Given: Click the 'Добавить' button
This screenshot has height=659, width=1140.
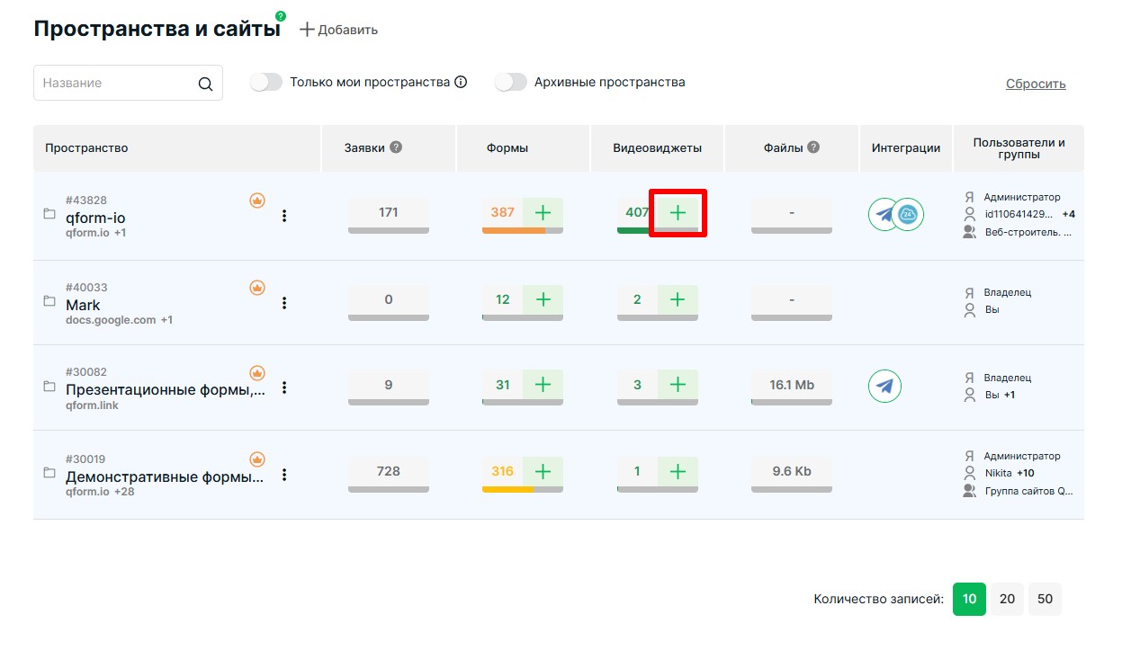Looking at the screenshot, I should tap(339, 30).
